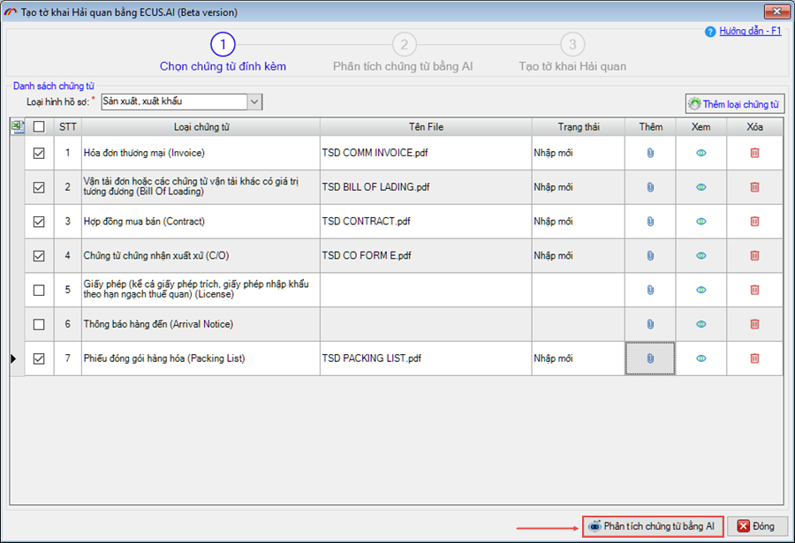
Task: Go to step 3 Tạo tờ khai Hải quan
Action: pos(572,45)
